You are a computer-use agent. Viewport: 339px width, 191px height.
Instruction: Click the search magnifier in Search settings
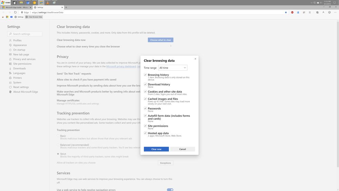(11, 34)
